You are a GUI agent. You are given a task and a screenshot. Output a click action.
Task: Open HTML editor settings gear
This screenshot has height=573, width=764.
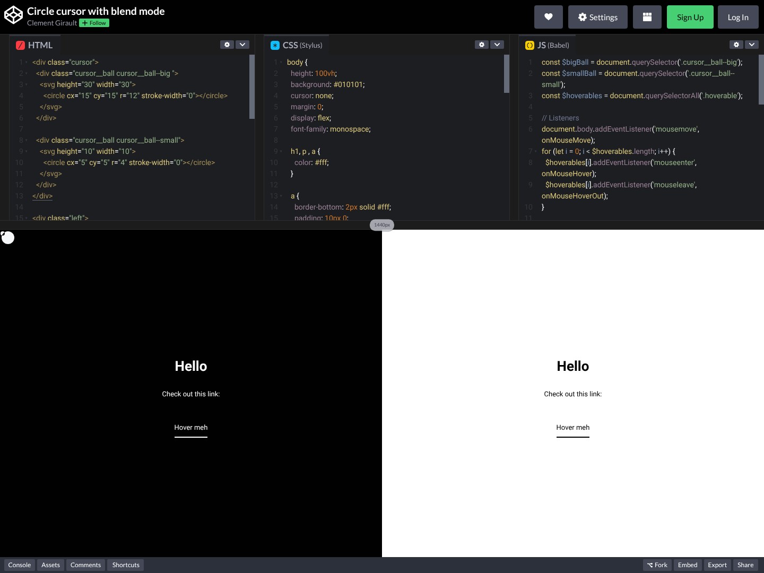pos(227,45)
